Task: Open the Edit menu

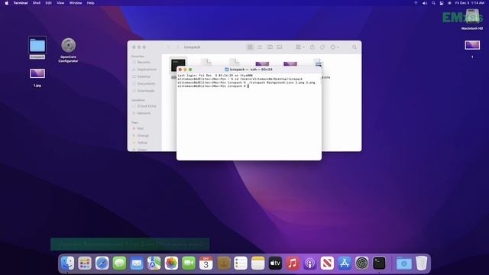Action: tap(48, 3)
